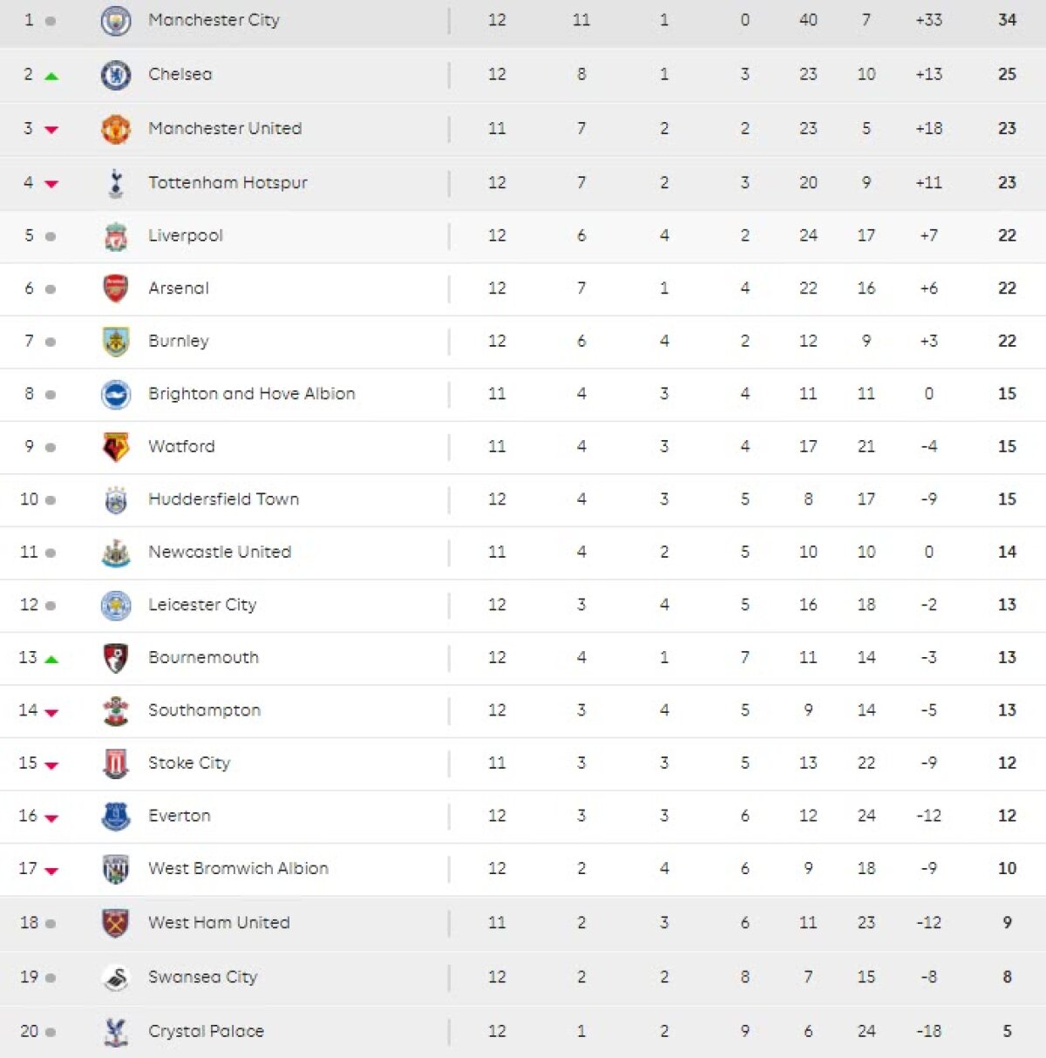The height and width of the screenshot is (1058, 1046).
Task: Click the Tottenham Hotspur cockerel logo
Action: [116, 183]
